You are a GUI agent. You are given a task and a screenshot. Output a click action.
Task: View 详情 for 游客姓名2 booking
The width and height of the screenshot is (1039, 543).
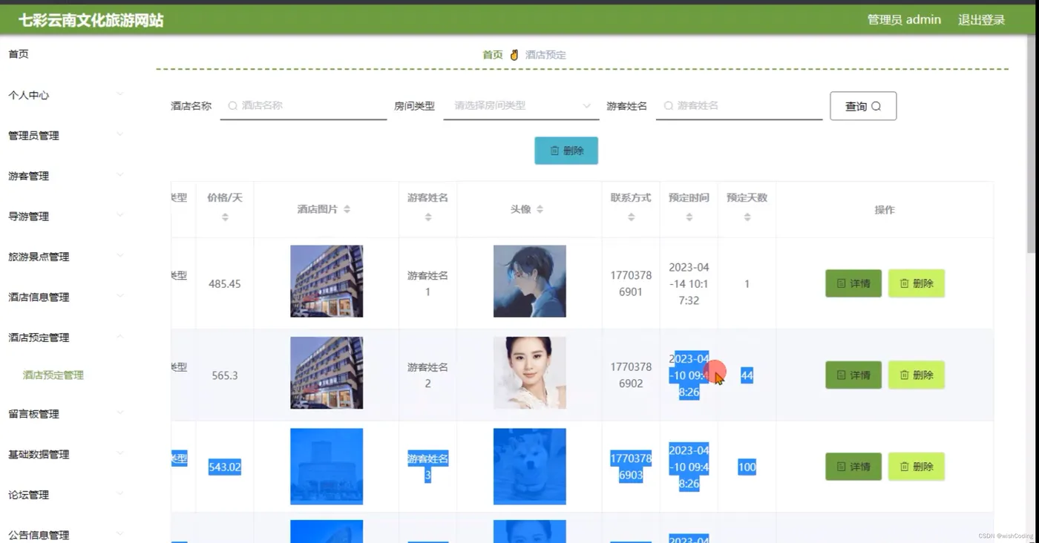(x=853, y=375)
